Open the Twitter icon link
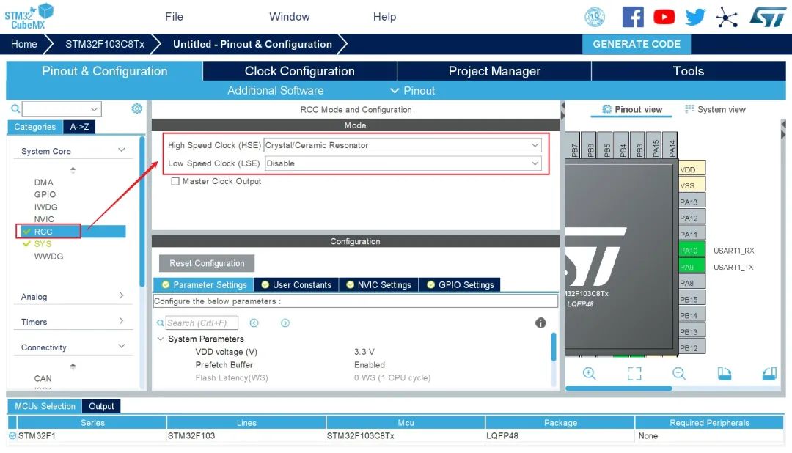Image resolution: width=792 pixels, height=453 pixels. (695, 17)
